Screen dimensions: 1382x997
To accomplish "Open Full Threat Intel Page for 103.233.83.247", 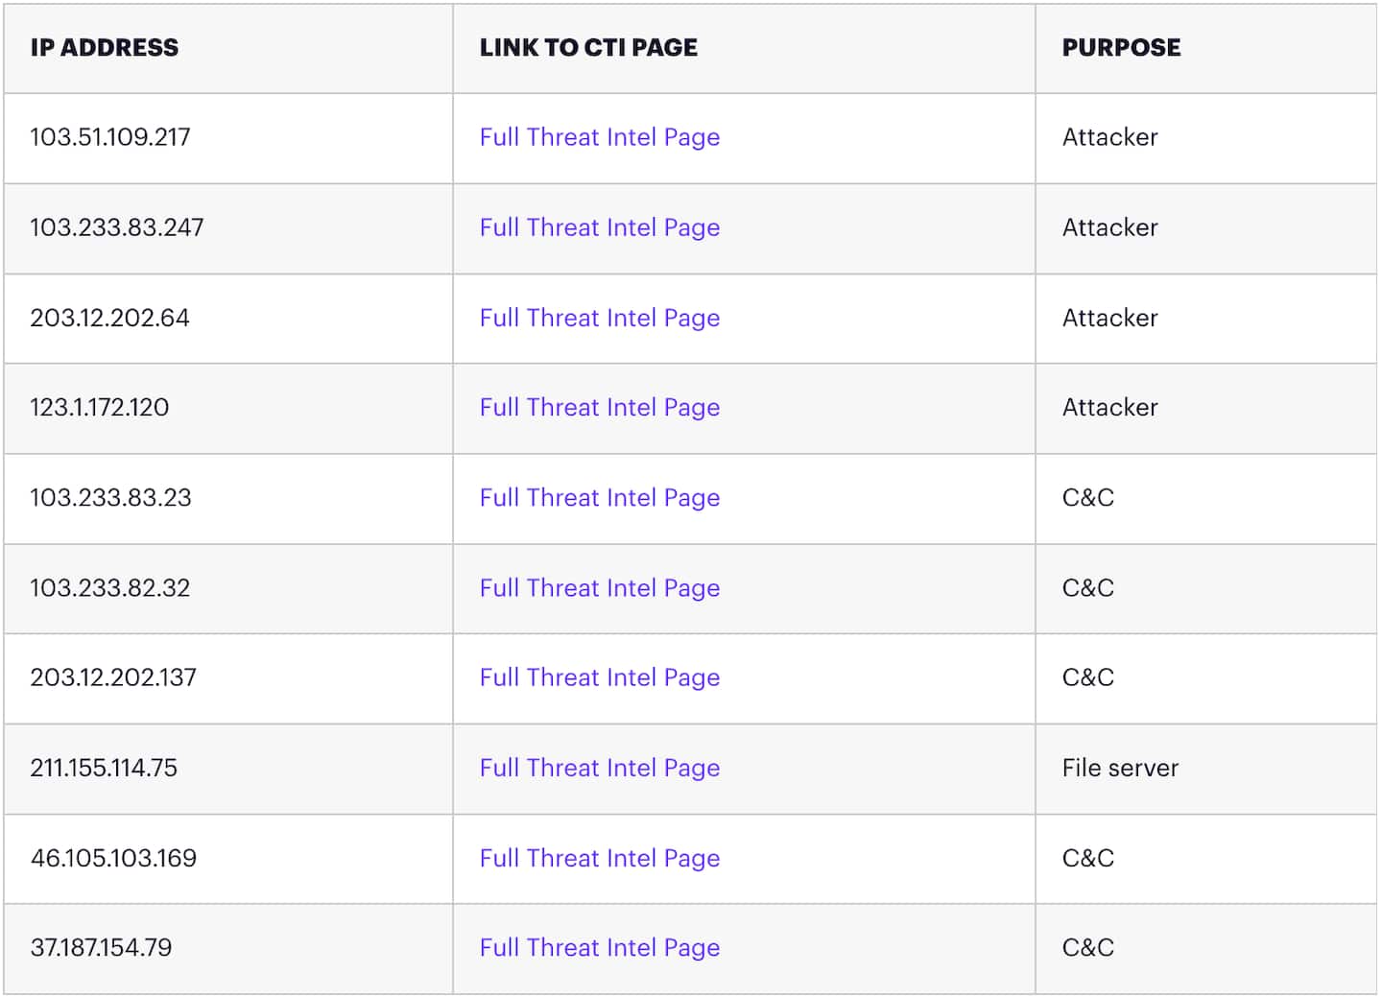I will pyautogui.click(x=599, y=227).
